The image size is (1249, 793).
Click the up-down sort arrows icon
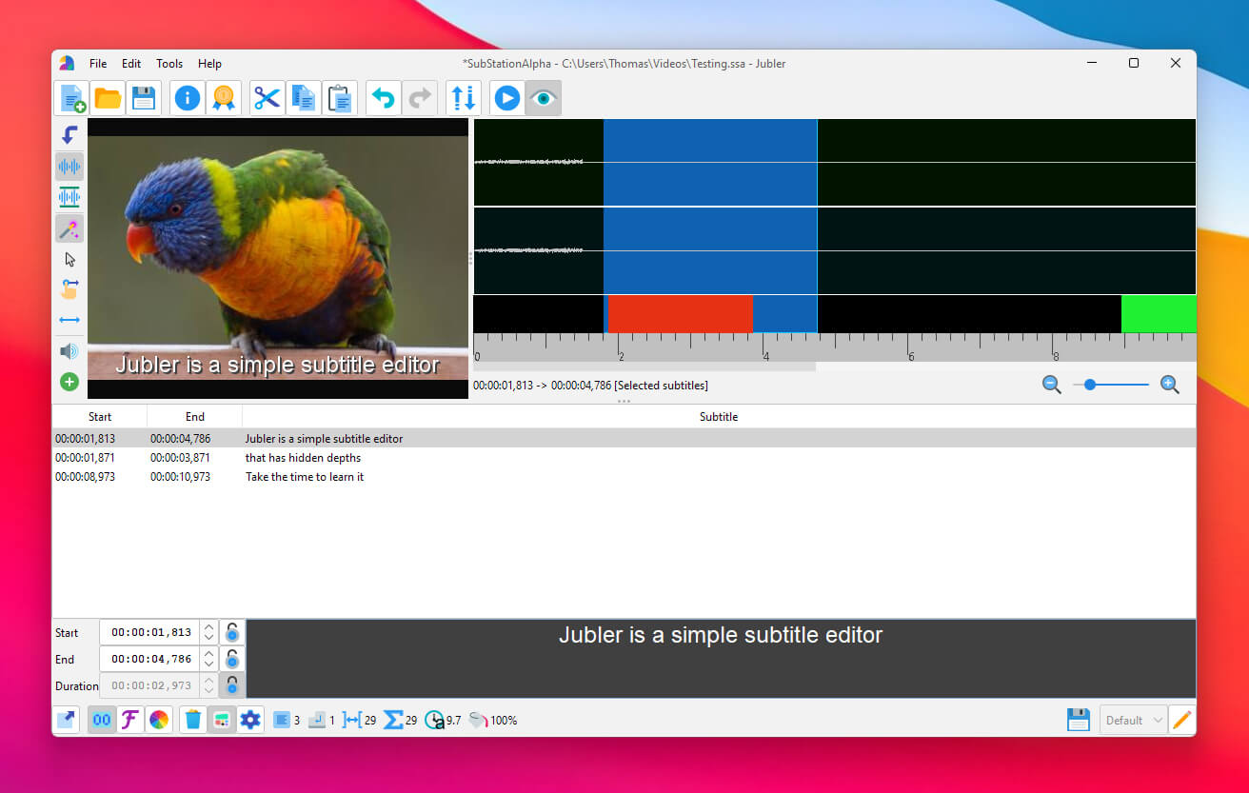pyautogui.click(x=464, y=98)
